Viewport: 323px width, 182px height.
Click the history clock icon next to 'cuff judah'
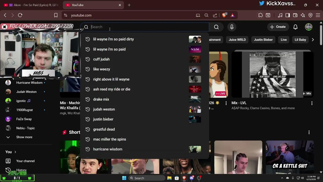pyautogui.click(x=88, y=59)
